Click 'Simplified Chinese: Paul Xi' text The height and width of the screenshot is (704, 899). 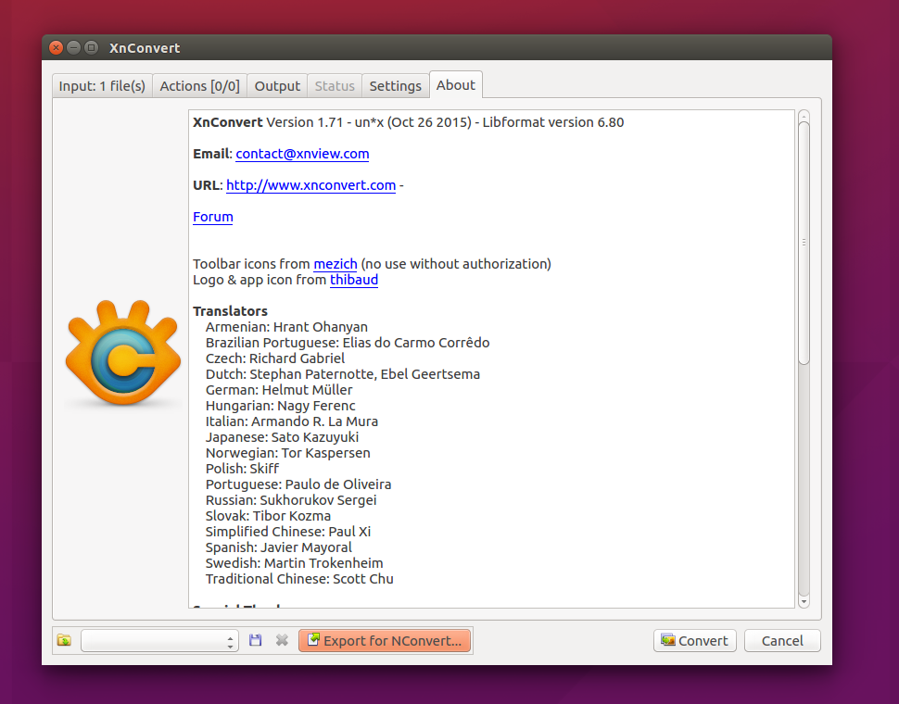tap(288, 532)
